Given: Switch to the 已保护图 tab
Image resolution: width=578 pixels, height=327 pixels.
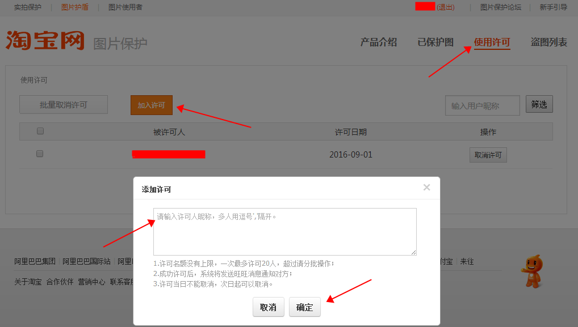Looking at the screenshot, I should point(435,42).
